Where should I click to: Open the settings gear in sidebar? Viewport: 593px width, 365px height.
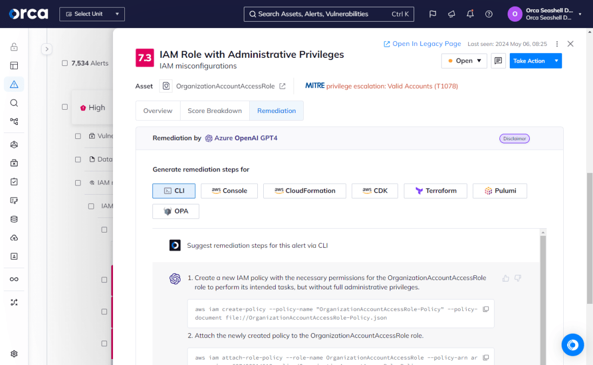point(14,354)
